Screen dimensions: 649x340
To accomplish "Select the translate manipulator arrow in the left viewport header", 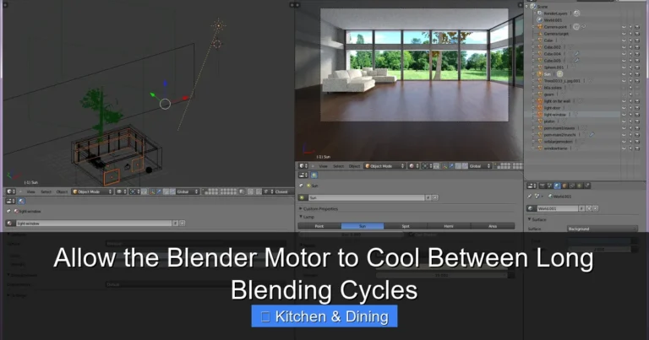I will click(160, 192).
